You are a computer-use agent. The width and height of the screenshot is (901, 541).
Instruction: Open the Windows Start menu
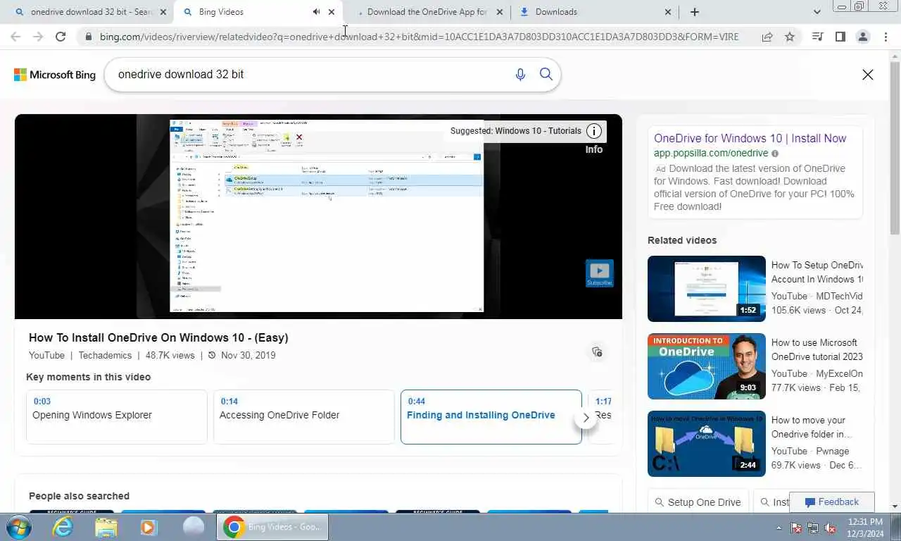(x=19, y=527)
